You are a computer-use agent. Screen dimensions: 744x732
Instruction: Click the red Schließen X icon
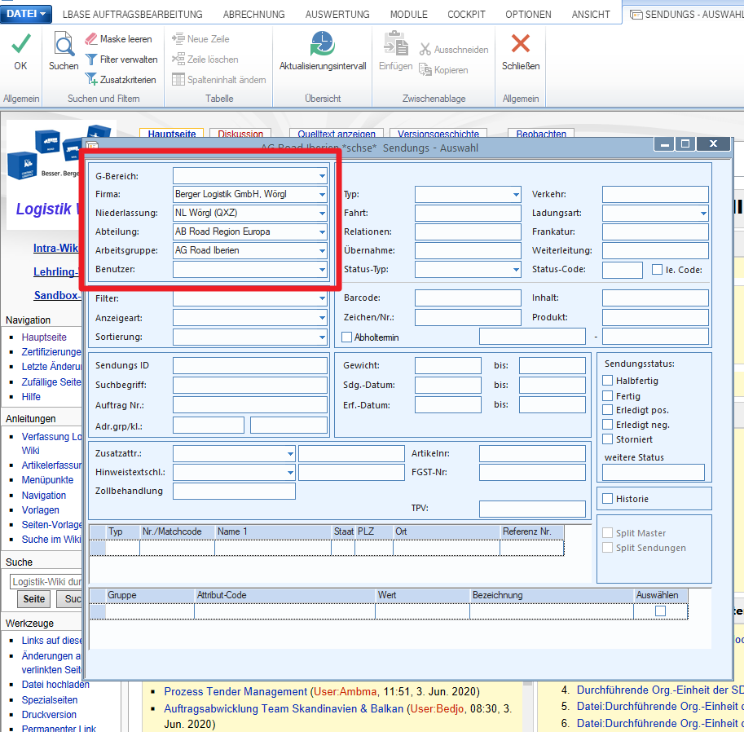coord(521,43)
